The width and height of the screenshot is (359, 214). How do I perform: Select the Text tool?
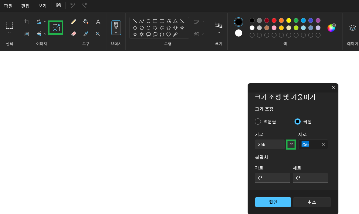pyautogui.click(x=98, y=22)
